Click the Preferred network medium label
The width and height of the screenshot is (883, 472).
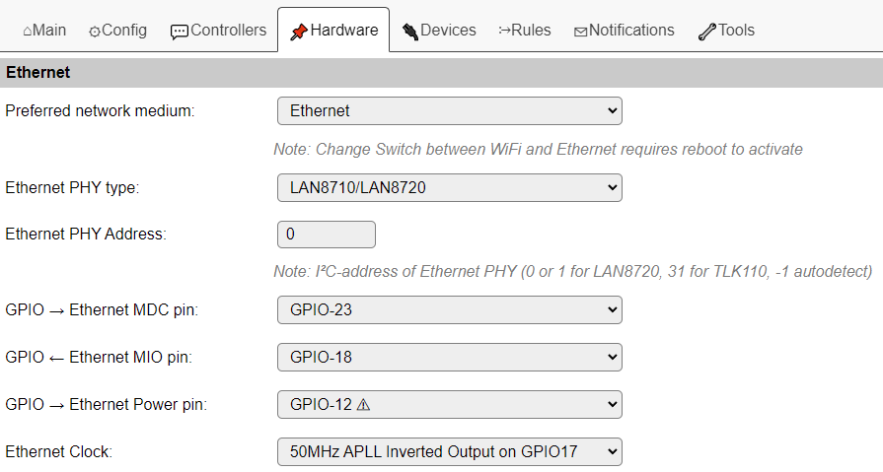tap(100, 111)
